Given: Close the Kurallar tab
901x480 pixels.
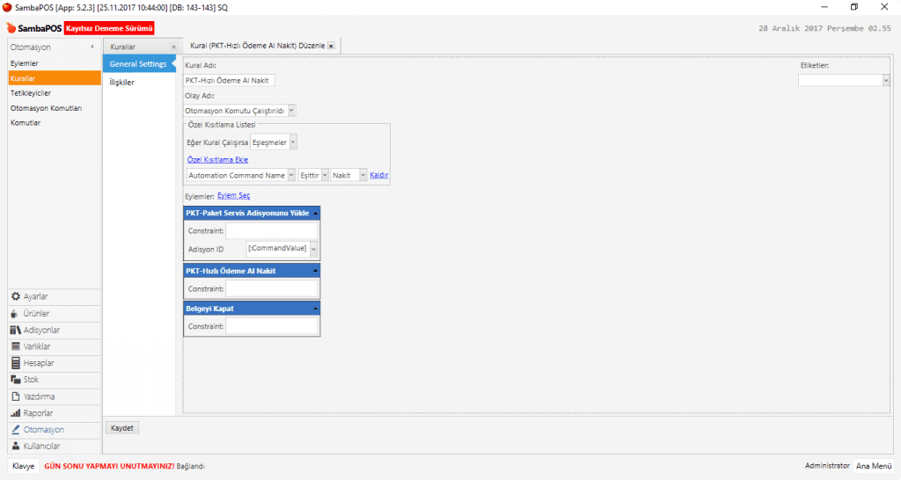Looking at the screenshot, I should click(x=173, y=46).
